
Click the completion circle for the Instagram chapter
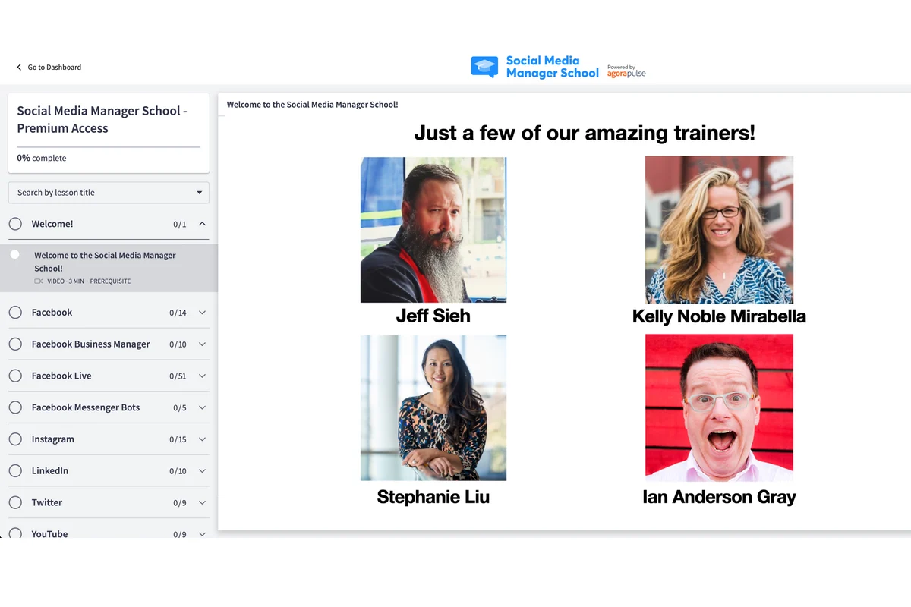(x=15, y=439)
